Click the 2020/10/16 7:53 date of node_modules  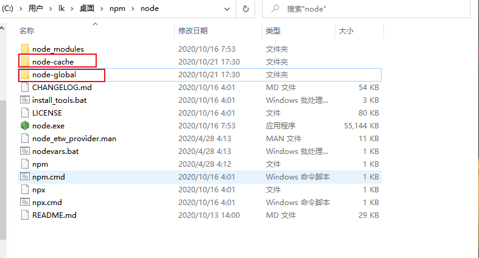point(207,49)
